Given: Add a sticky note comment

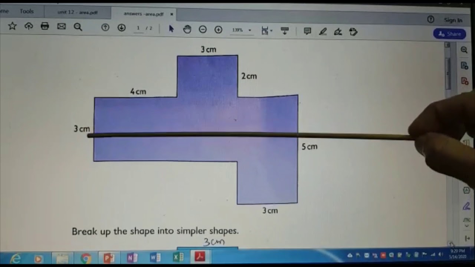Looking at the screenshot, I should point(307,31).
